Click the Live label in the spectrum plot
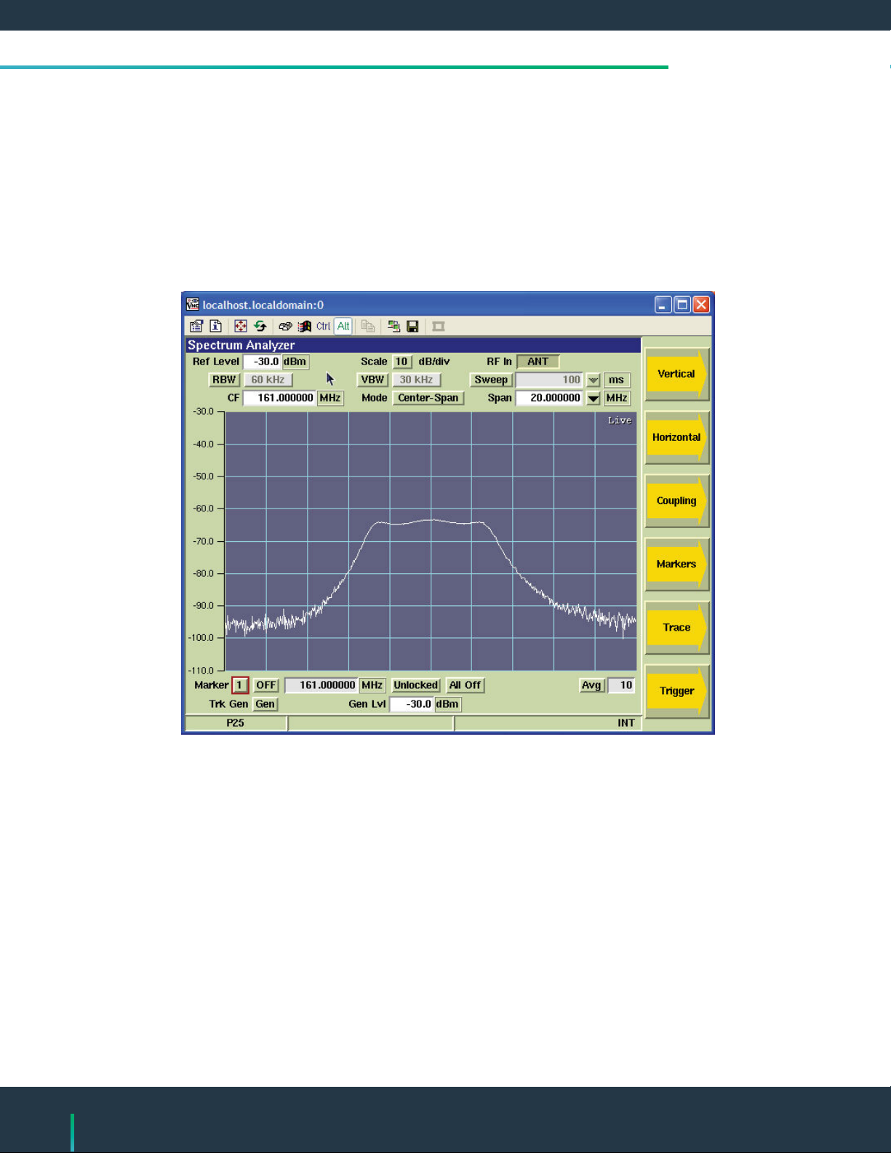 click(x=620, y=420)
